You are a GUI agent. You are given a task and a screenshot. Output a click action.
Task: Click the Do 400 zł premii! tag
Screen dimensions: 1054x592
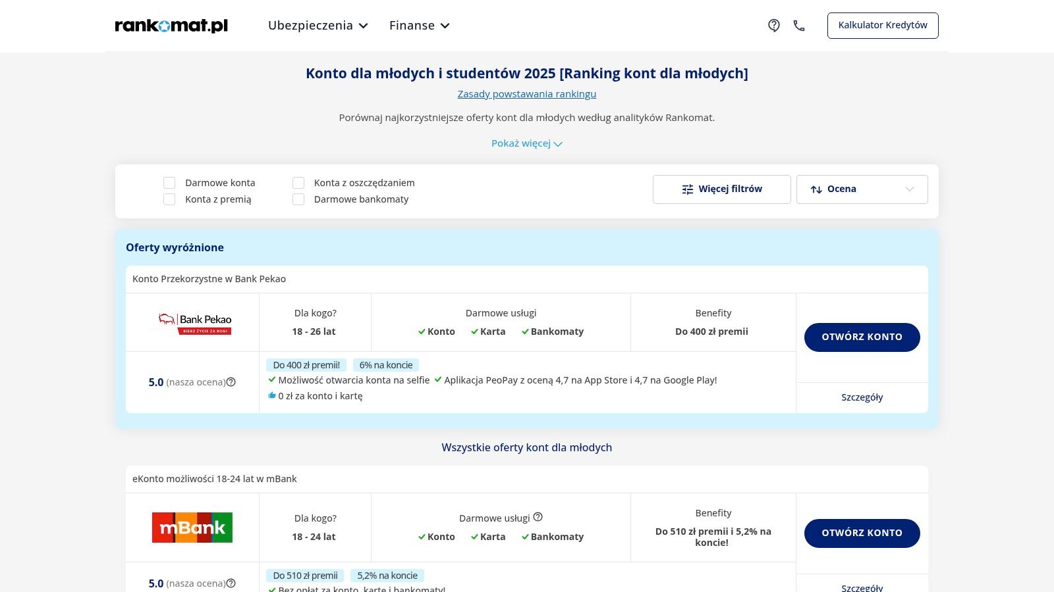click(306, 365)
